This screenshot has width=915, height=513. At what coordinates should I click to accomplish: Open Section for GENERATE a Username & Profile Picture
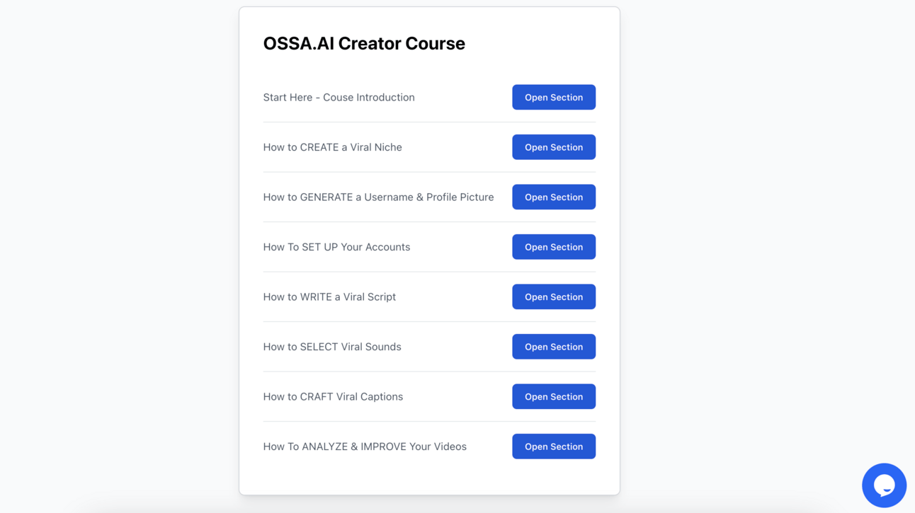[x=554, y=197]
